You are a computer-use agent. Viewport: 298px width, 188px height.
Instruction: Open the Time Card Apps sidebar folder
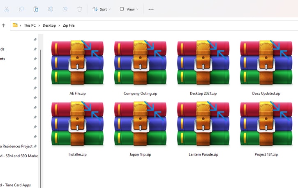[15, 185]
